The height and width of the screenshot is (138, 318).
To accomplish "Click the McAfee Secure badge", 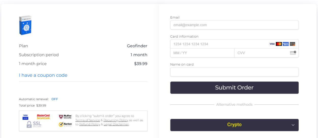I will 65,117.
